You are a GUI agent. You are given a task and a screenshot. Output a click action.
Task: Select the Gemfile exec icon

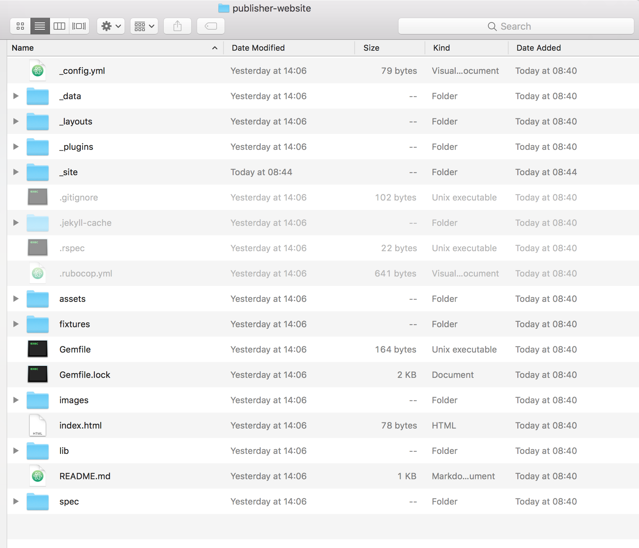tap(38, 349)
